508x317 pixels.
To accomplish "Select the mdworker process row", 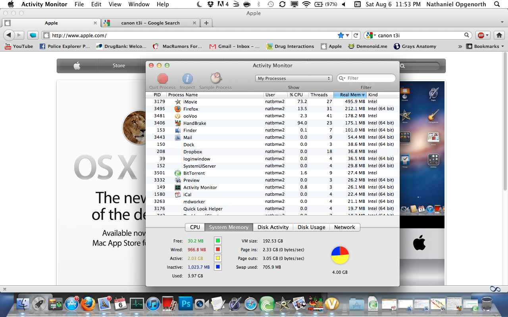I will pos(273,202).
